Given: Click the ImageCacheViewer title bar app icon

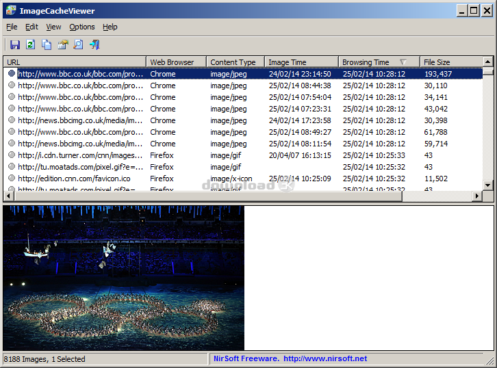Looking at the screenshot, I should point(10,10).
